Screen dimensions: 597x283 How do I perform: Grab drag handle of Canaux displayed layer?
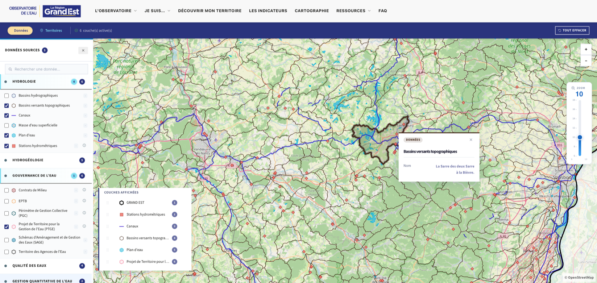[108, 226]
